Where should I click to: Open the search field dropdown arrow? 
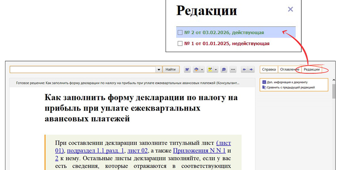click(x=159, y=70)
